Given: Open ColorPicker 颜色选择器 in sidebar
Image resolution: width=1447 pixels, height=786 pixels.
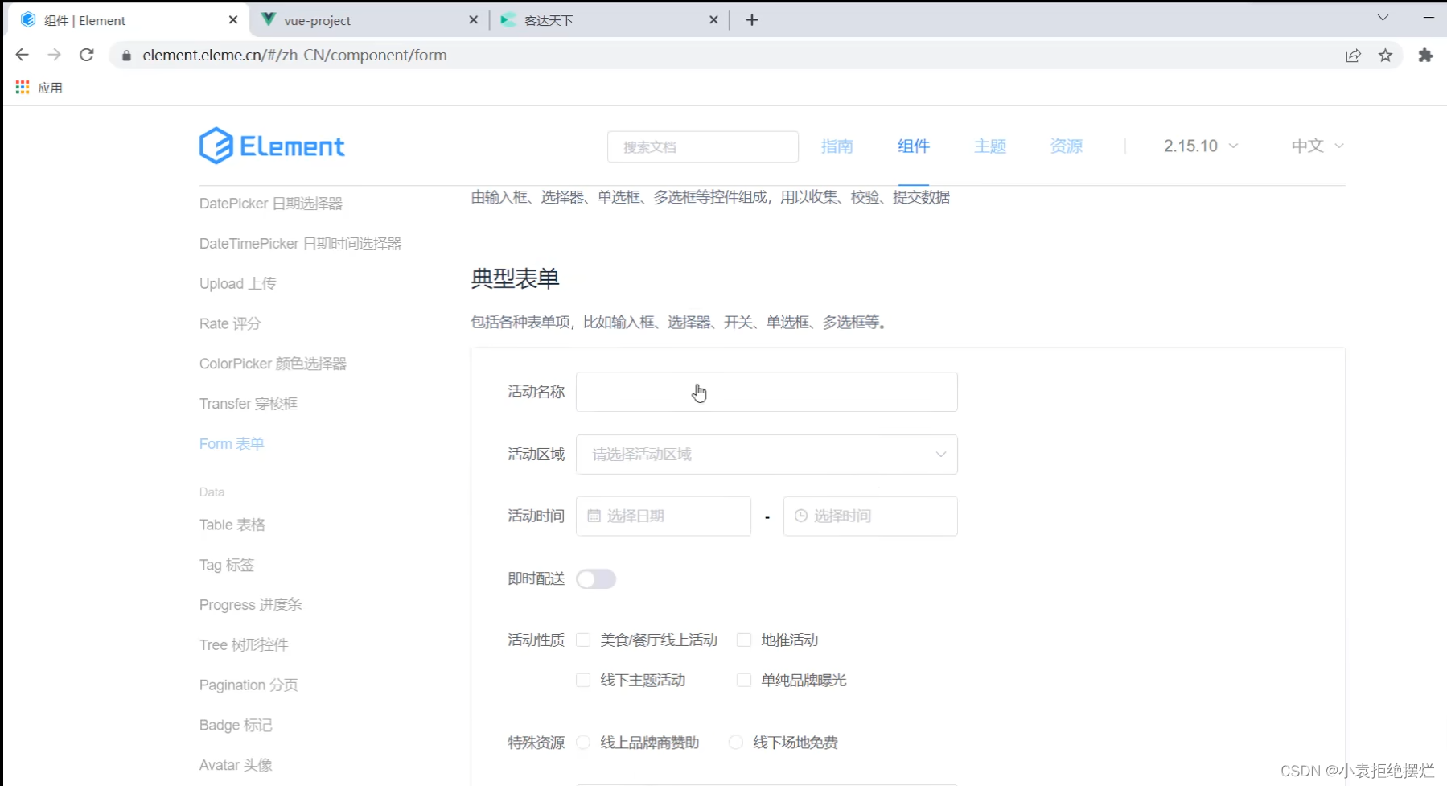Looking at the screenshot, I should pos(273,364).
